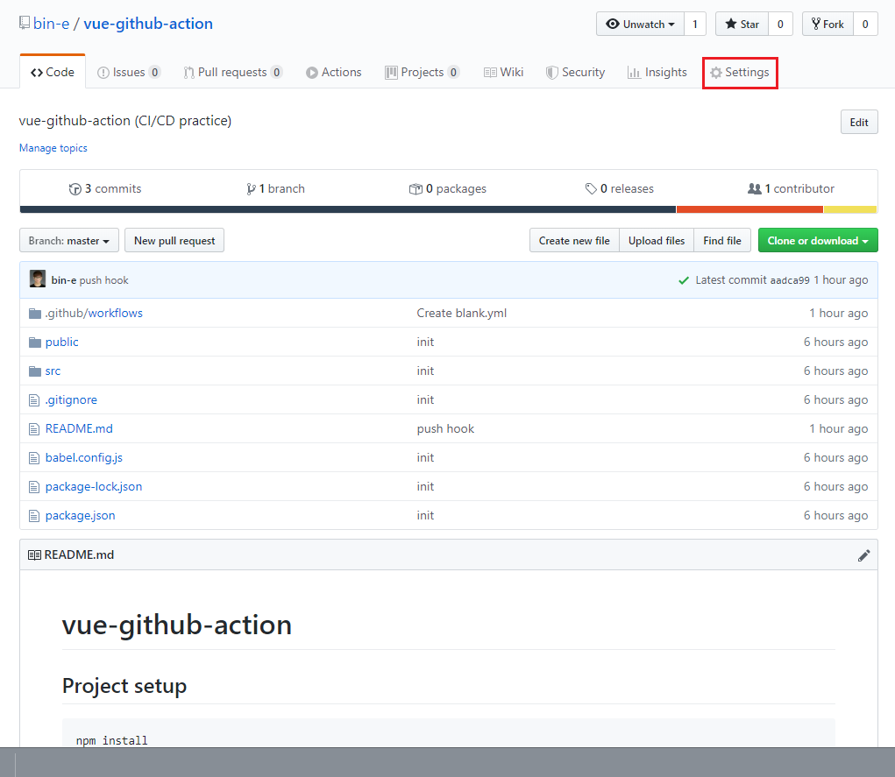Click the file icon beside package-lock.json

click(x=34, y=487)
